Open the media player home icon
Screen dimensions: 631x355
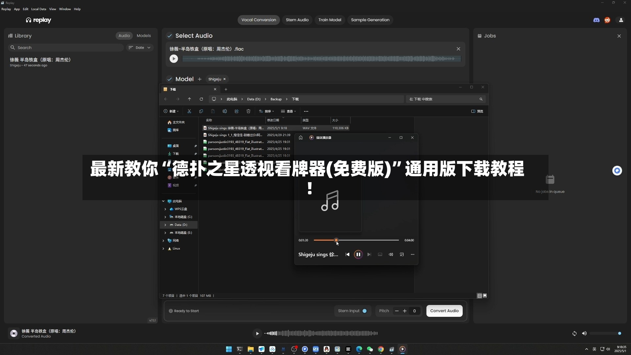pos(301,138)
